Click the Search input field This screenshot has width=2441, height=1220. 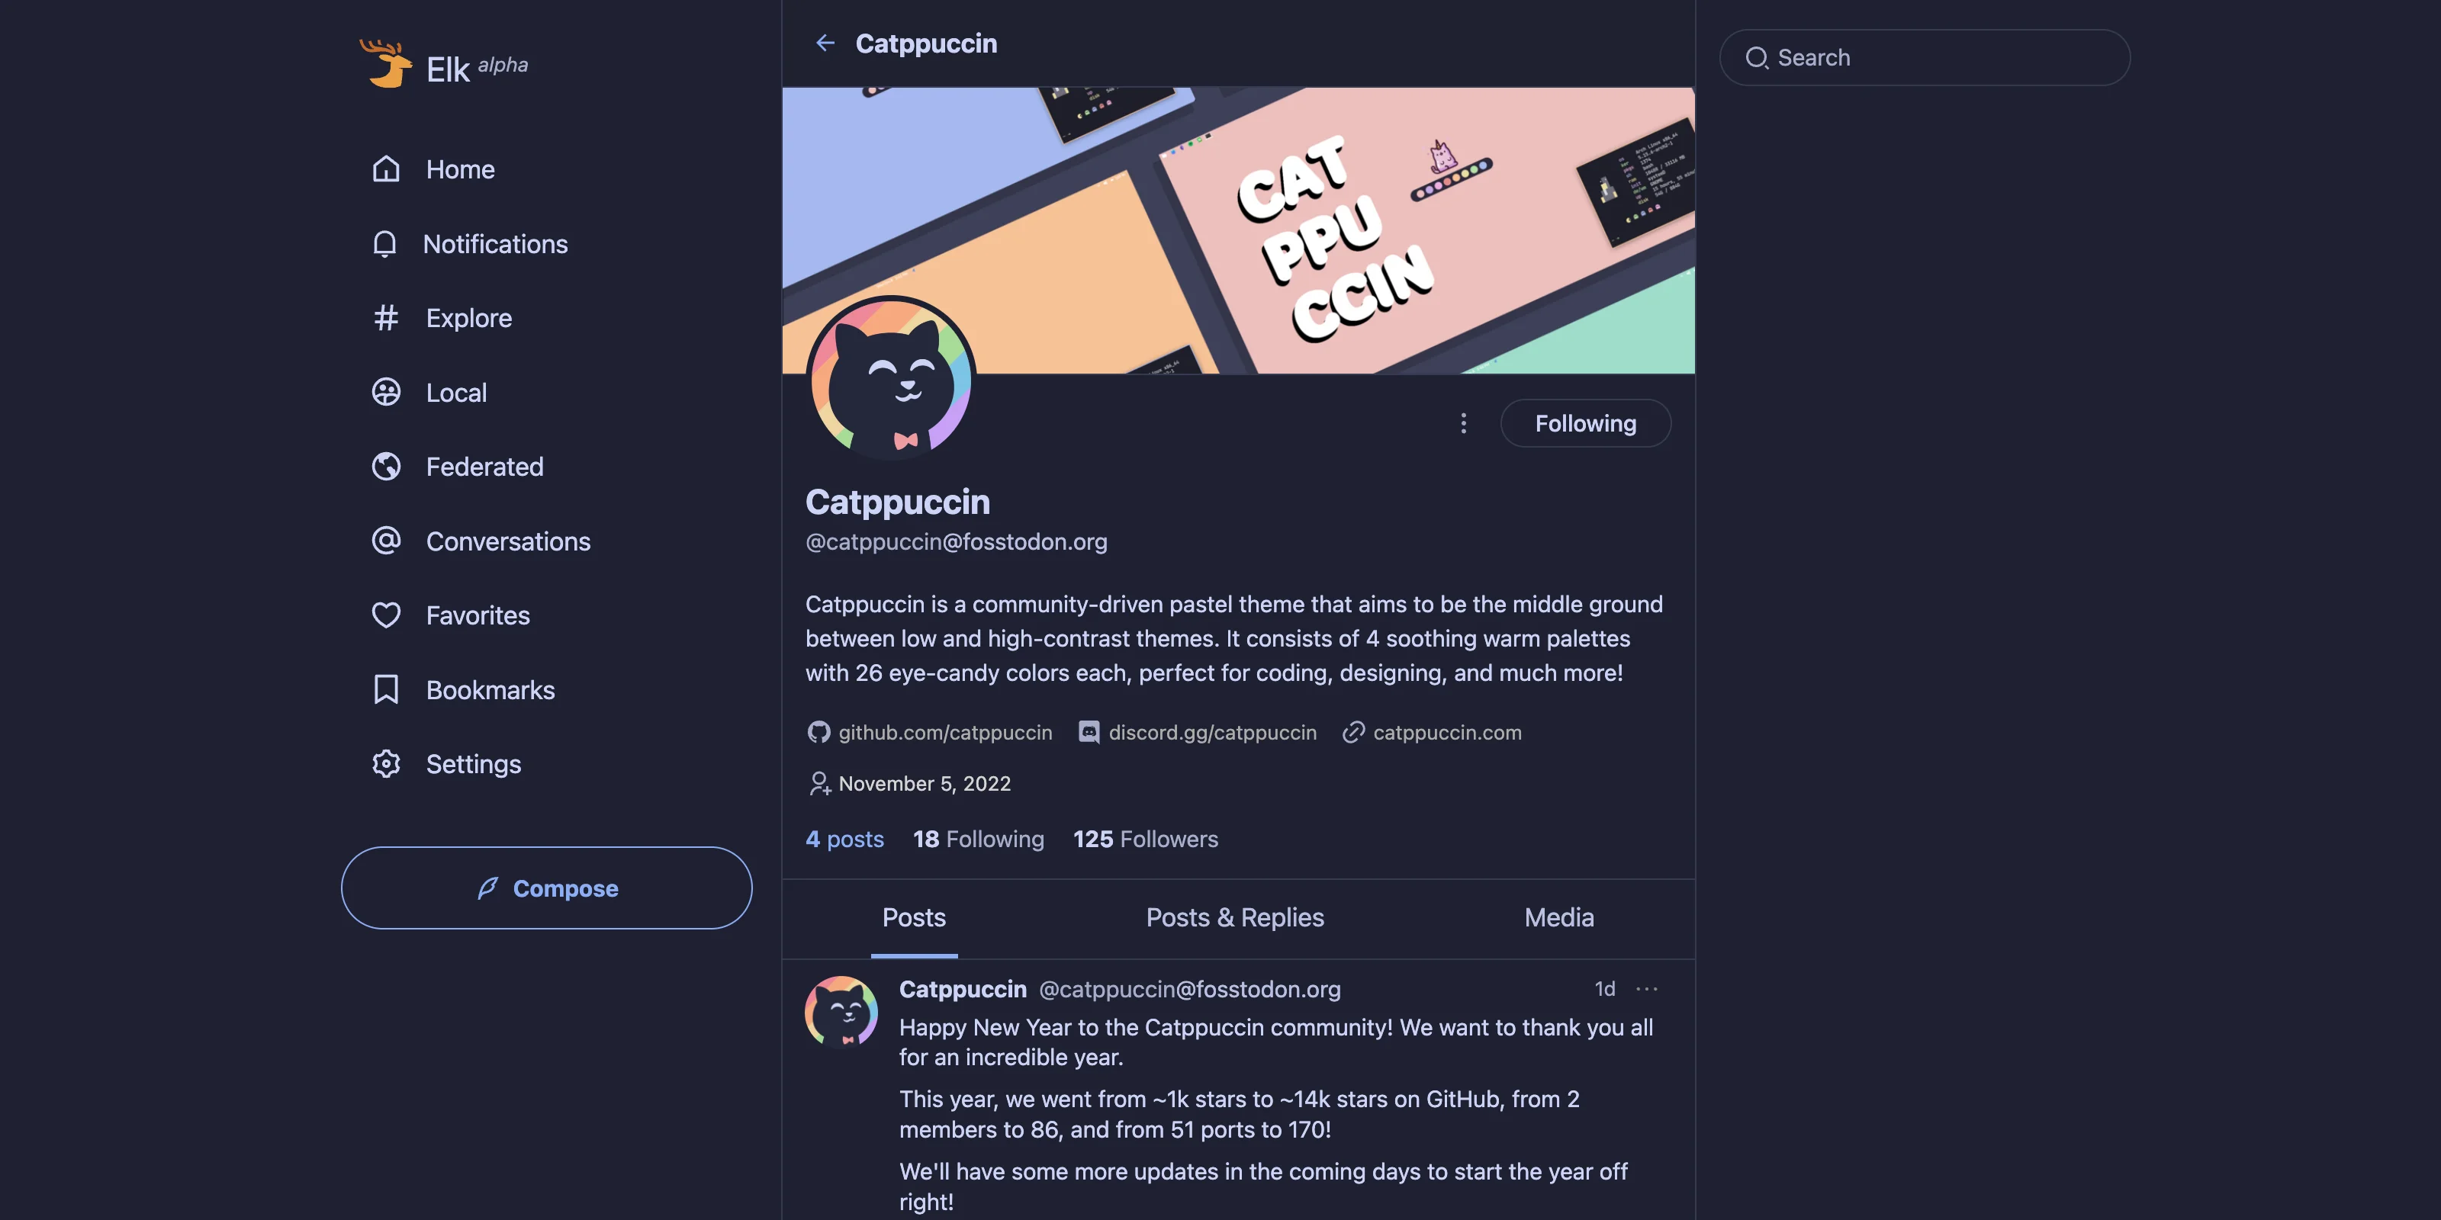(1925, 58)
